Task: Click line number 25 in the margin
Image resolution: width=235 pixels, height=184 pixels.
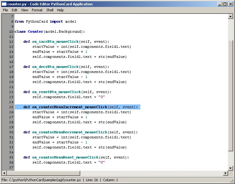Action: tap(11, 107)
